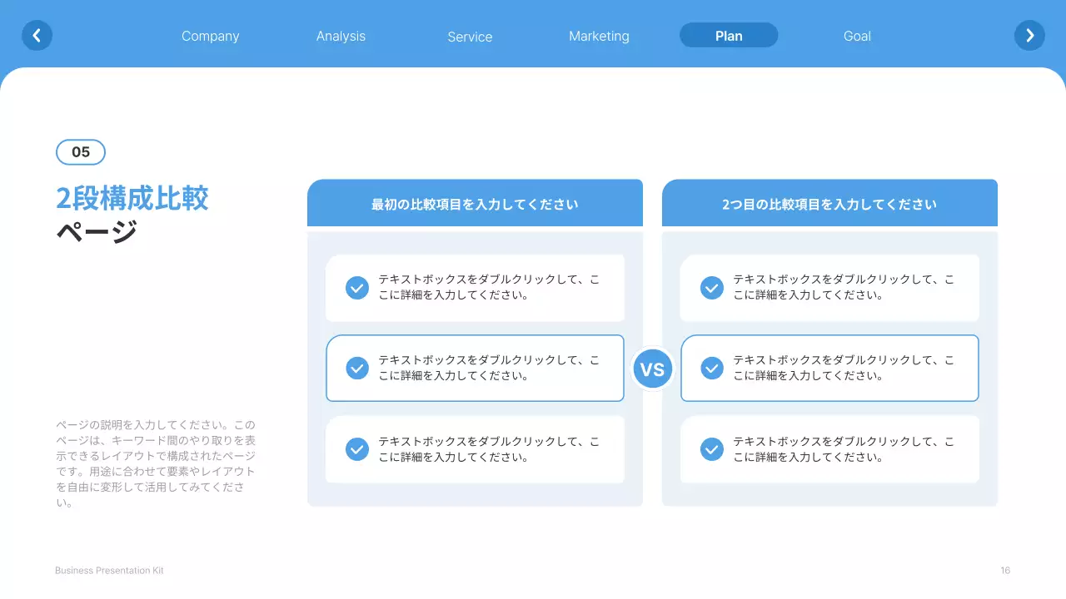Click the left back-arrow navigation button
Image resolution: width=1066 pixels, height=599 pixels.
[37, 35]
